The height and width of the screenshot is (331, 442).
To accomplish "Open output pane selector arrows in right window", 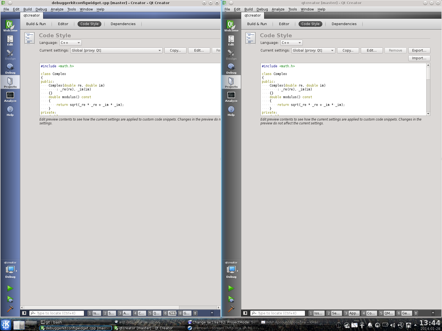I will [x=416, y=313].
